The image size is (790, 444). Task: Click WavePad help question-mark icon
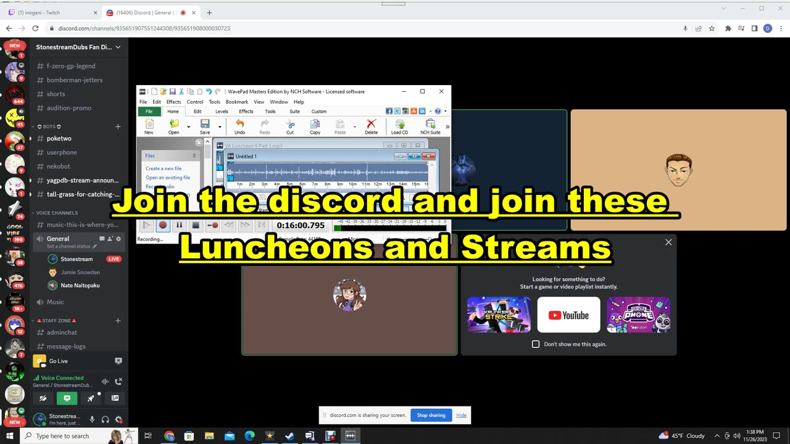[438, 111]
